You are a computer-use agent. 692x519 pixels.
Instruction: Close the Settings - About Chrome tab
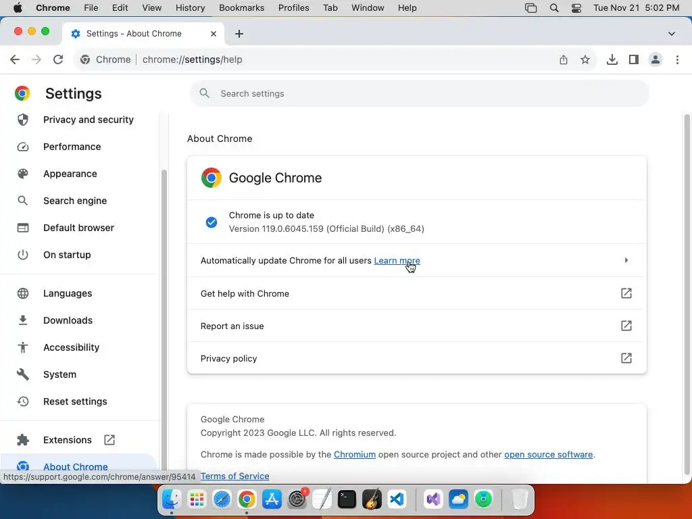pyautogui.click(x=214, y=34)
